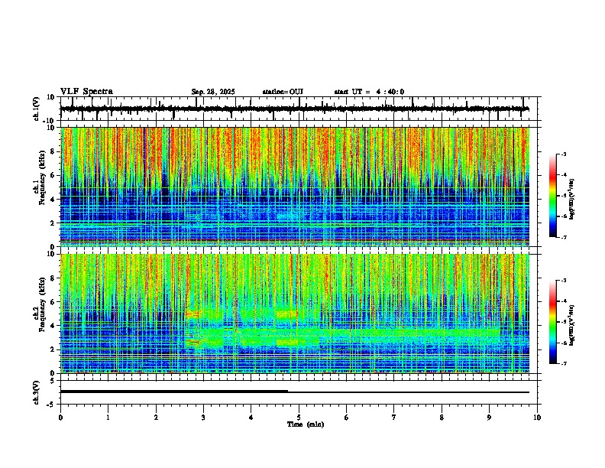Viewport: 605px width, 468px height.
Task: Click the thick black ch.3 voltage trace
Action: tap(174, 392)
